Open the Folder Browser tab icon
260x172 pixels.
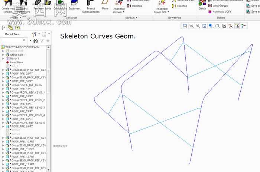[10, 27]
